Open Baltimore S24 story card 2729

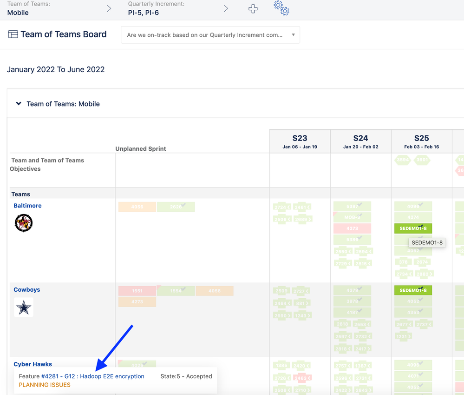tap(343, 264)
